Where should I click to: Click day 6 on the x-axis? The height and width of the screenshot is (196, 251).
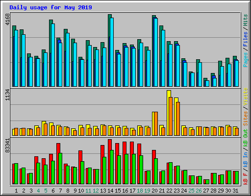click(x=53, y=191)
